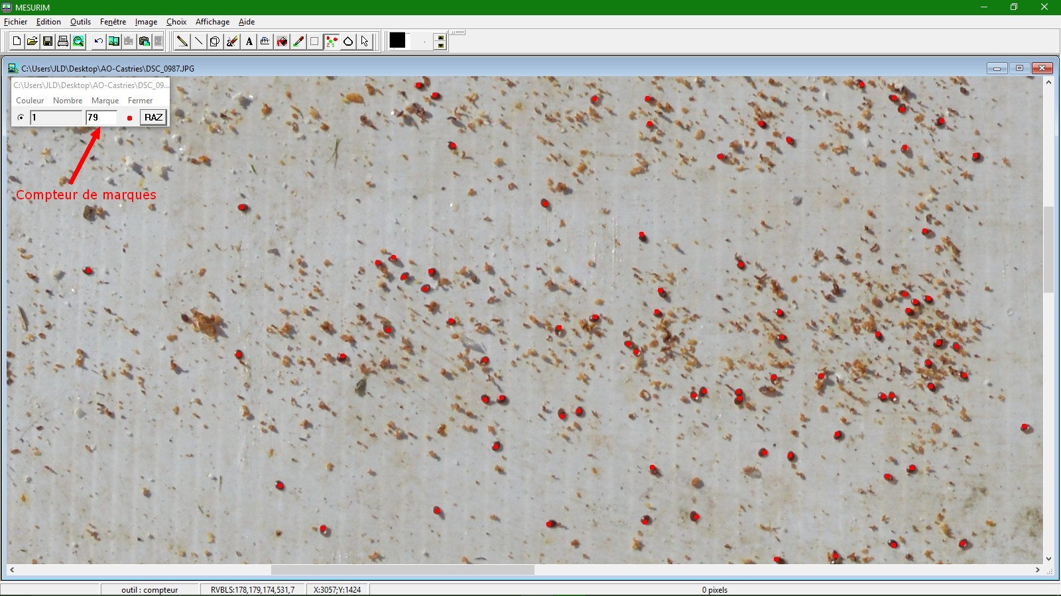Activate the counter marks tool icon

(x=332, y=42)
